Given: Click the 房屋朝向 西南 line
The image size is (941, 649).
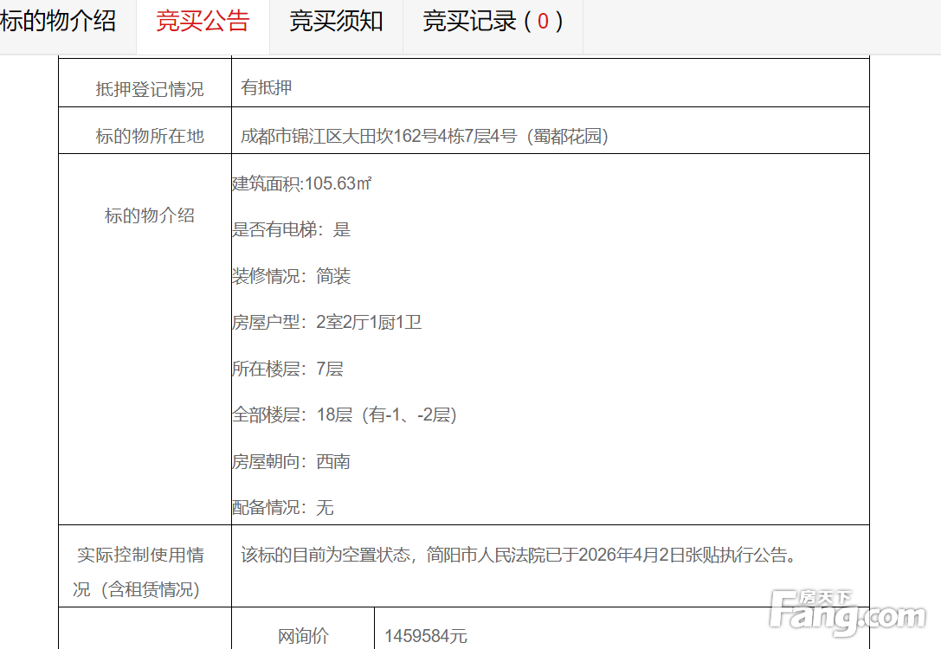Looking at the screenshot, I should [291, 461].
